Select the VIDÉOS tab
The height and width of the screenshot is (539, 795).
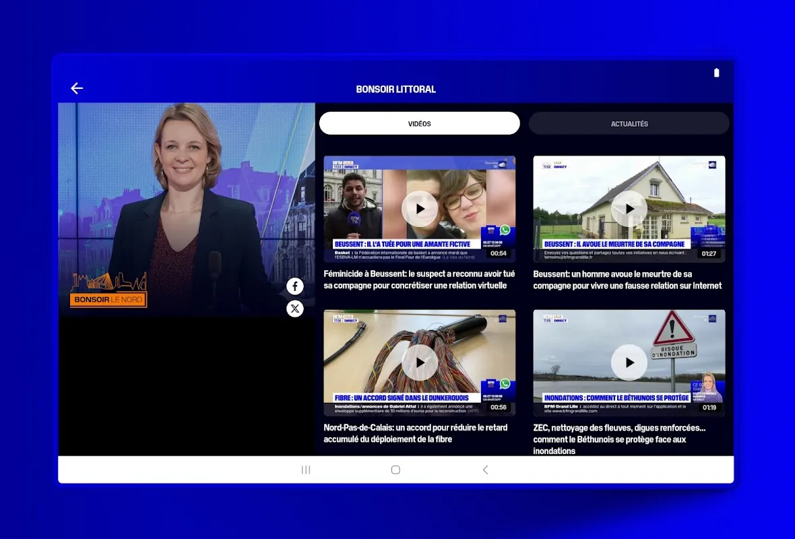[x=419, y=123]
